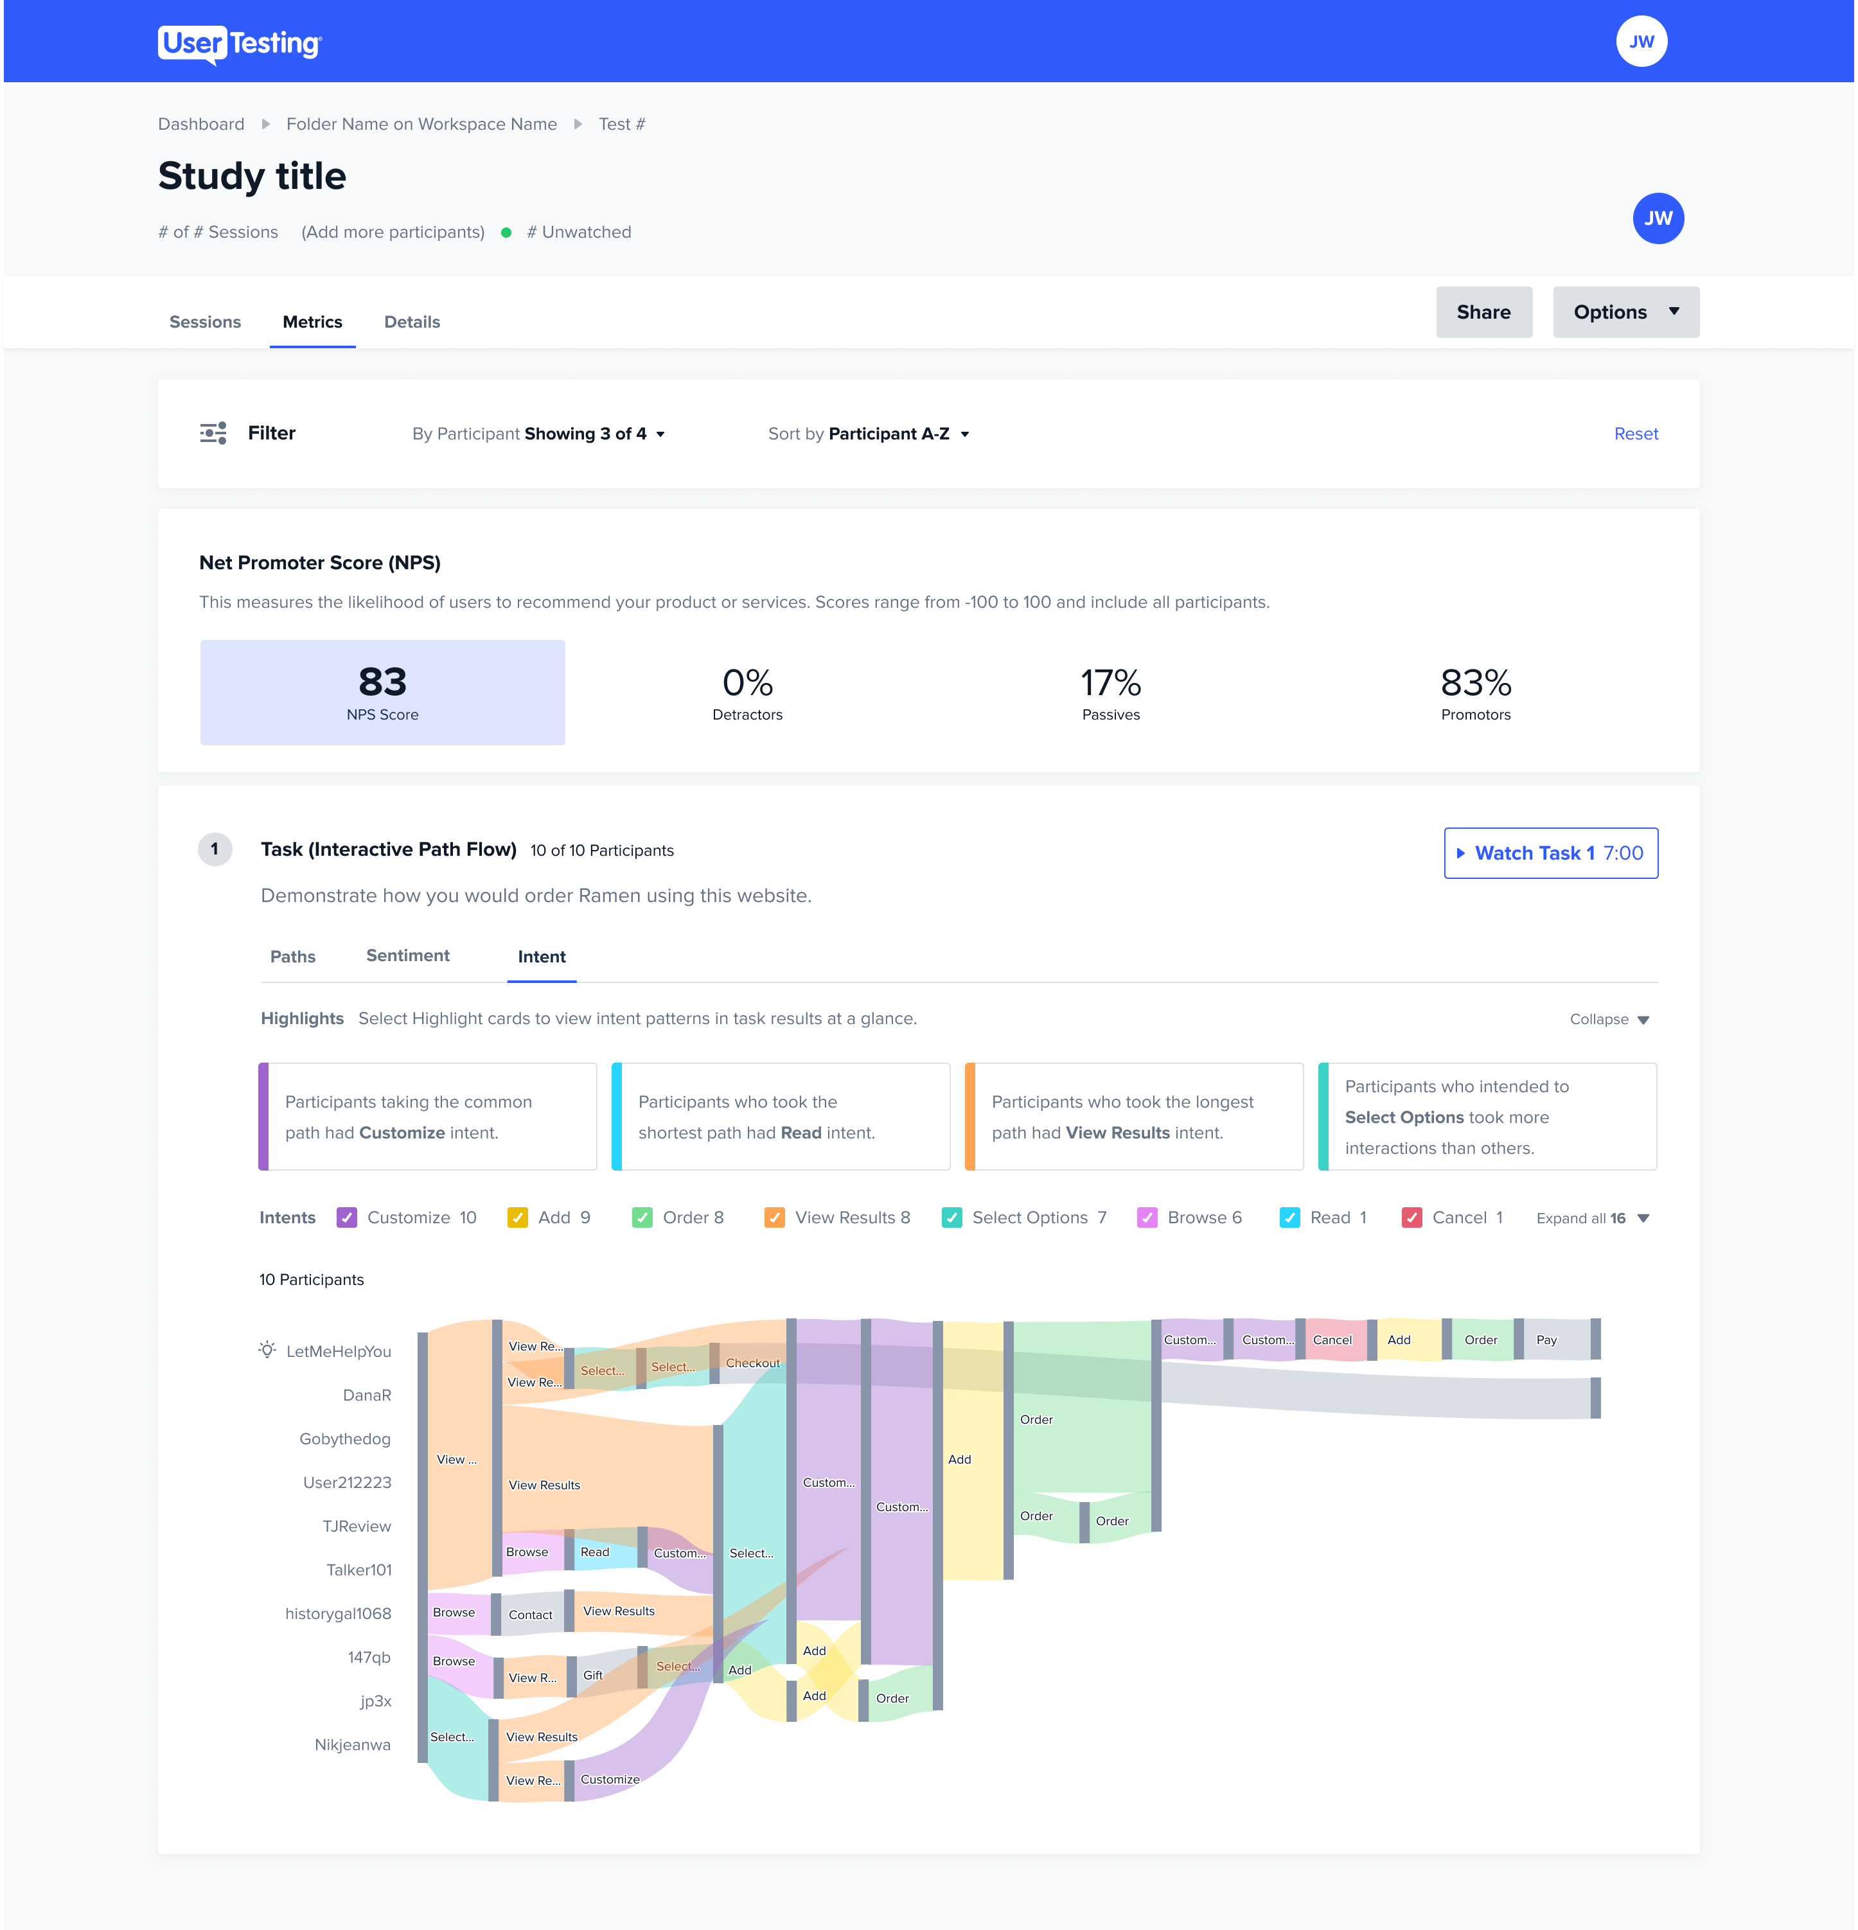Uncheck the Cancel intent checkbox

1411,1217
